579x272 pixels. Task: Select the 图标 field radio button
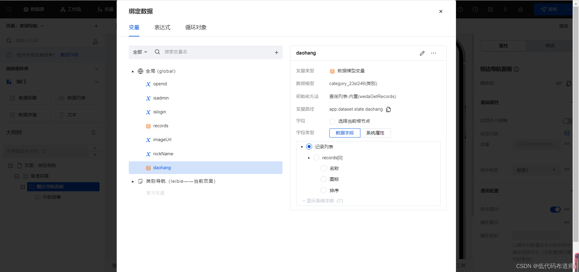coord(323,179)
